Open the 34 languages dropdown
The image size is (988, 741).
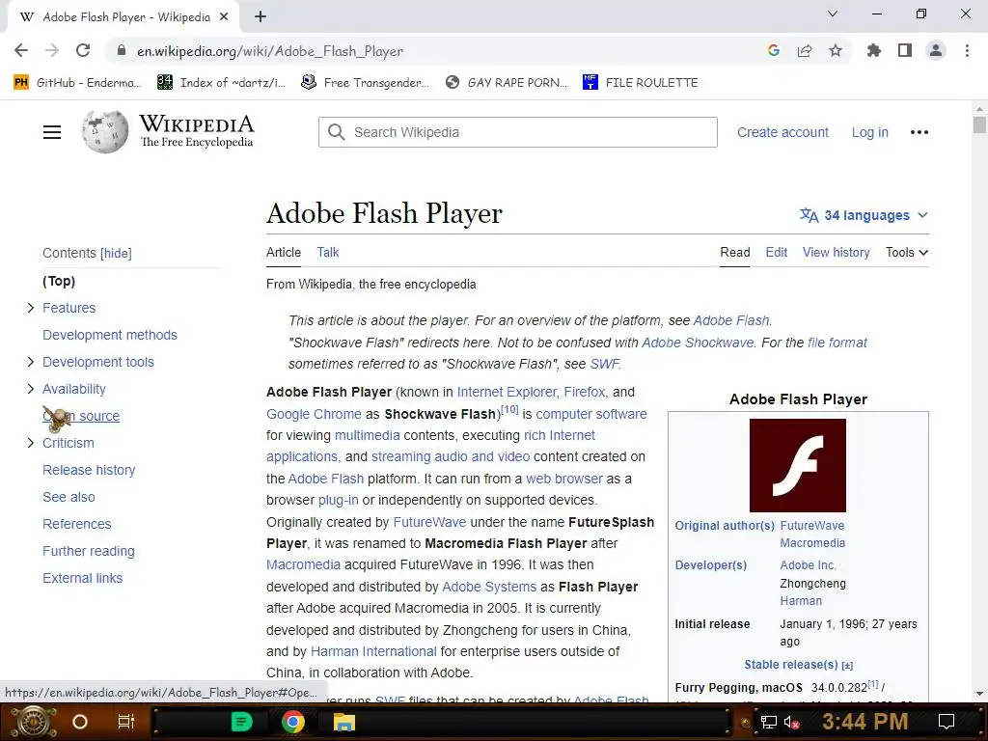[x=864, y=215]
